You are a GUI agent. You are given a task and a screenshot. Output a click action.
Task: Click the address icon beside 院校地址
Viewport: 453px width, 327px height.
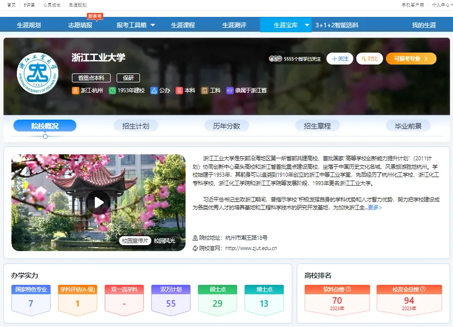click(195, 238)
